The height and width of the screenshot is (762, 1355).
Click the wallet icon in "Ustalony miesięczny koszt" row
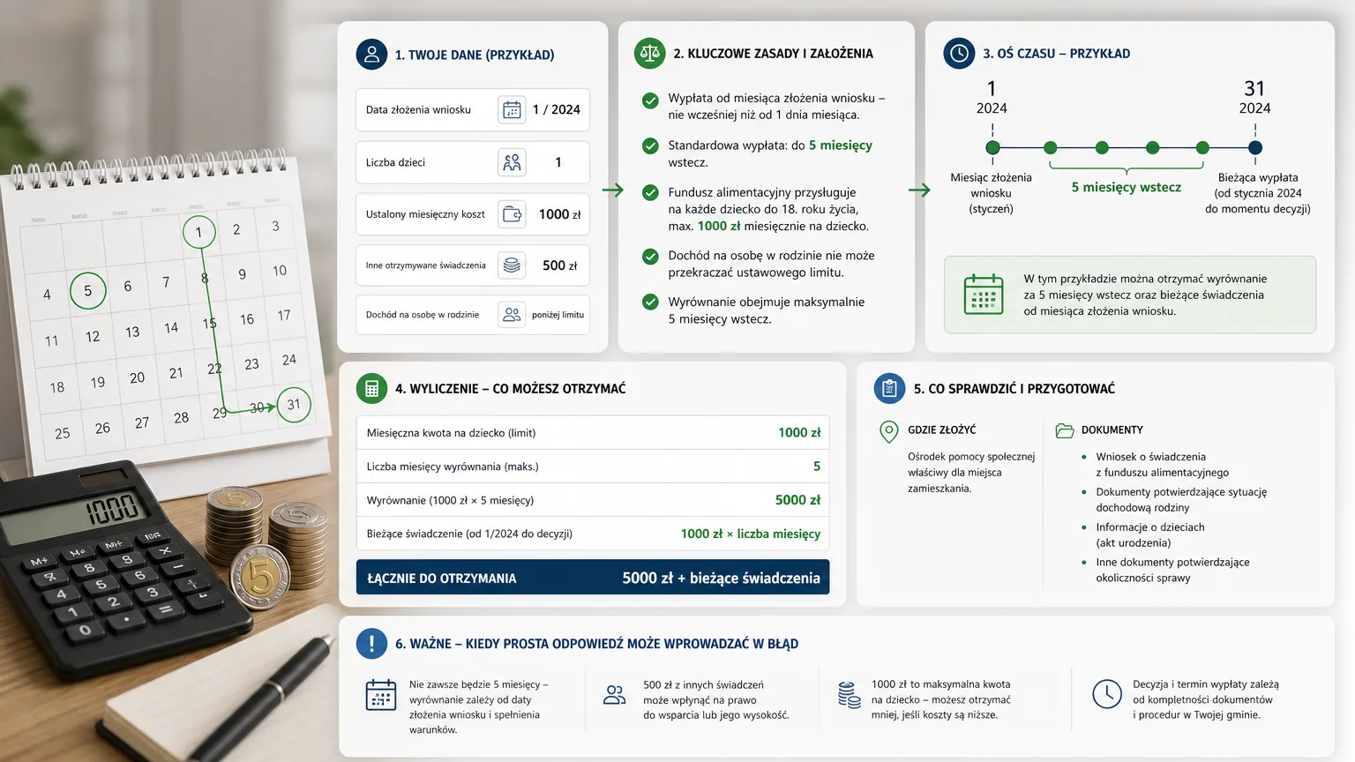click(x=512, y=214)
